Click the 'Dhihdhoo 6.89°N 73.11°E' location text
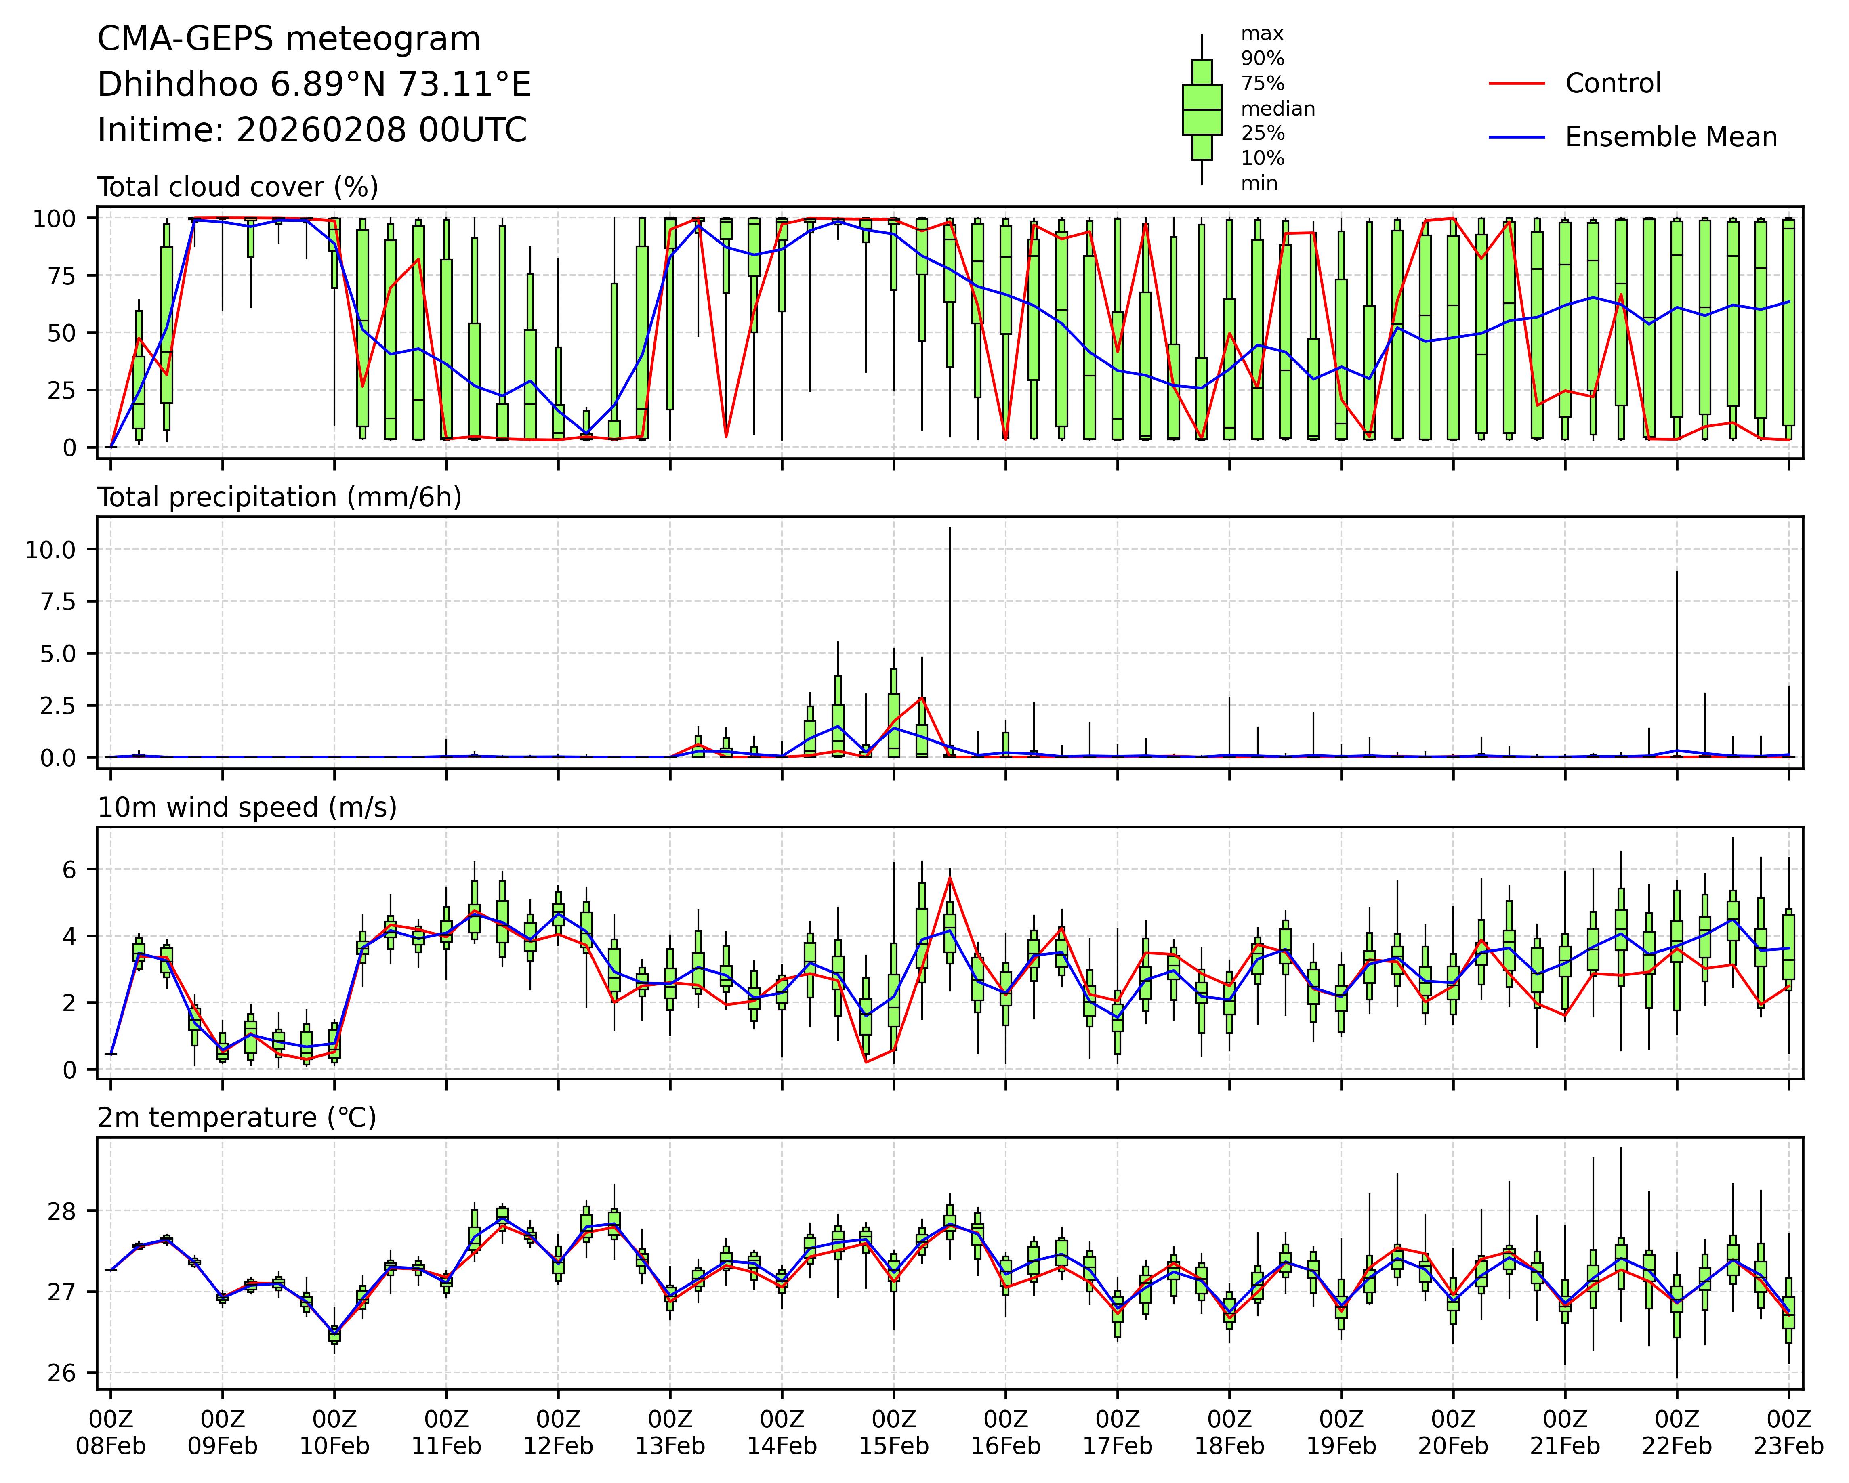The height and width of the screenshot is (1483, 1849). 314,85
